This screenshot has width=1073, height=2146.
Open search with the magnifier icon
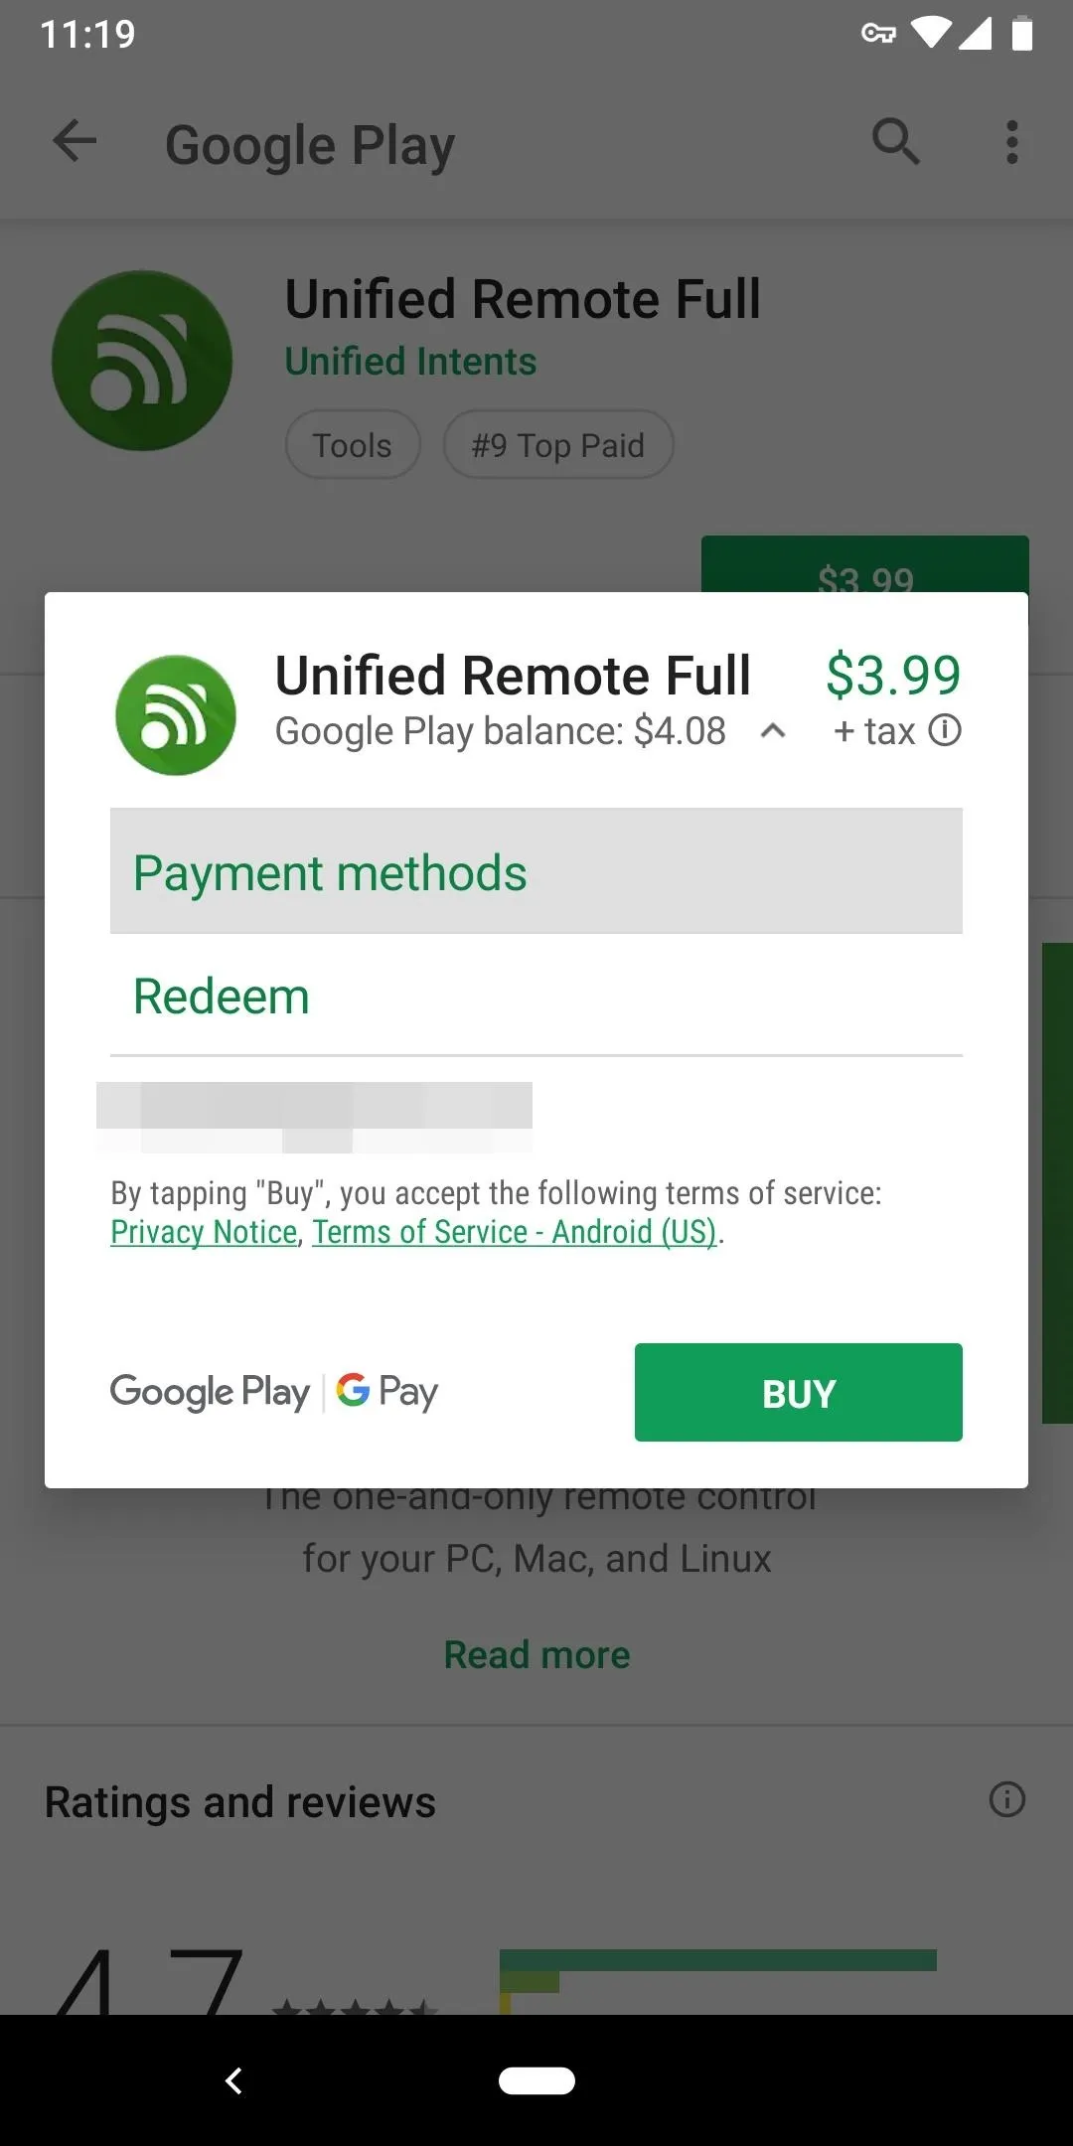[x=896, y=141]
